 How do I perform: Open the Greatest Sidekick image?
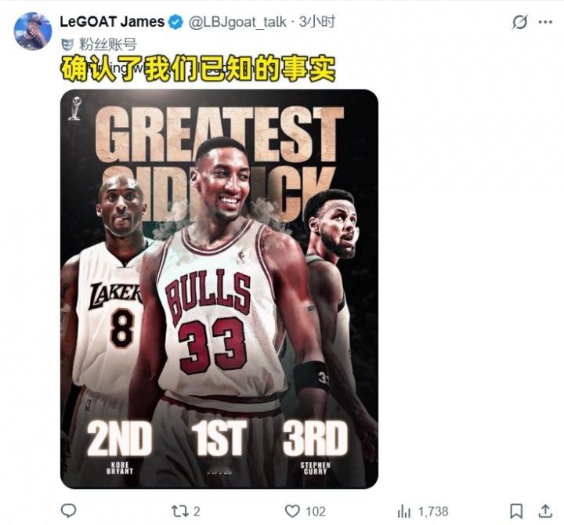[x=219, y=289]
